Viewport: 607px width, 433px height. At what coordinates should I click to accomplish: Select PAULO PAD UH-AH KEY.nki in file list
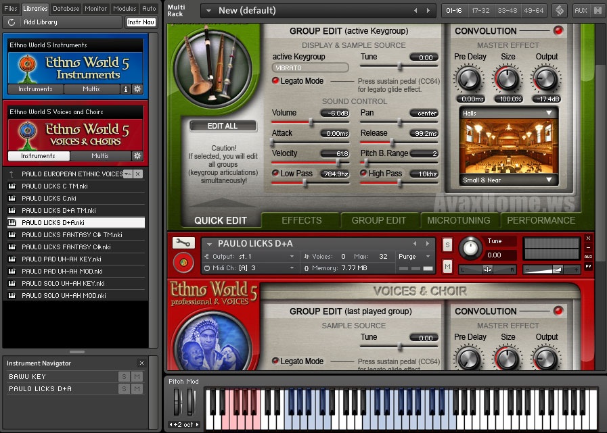pos(76,259)
